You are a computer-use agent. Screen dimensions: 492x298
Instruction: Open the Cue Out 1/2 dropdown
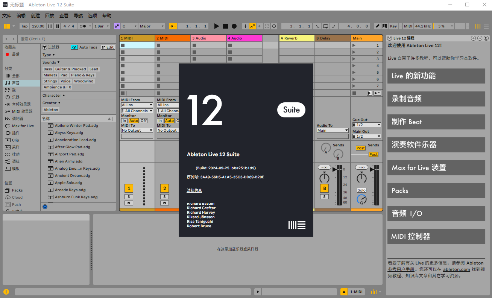[x=366, y=125]
